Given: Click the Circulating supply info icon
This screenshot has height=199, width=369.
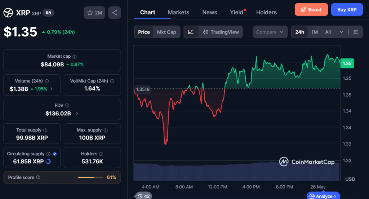Looking at the screenshot, I should pos(49,154).
